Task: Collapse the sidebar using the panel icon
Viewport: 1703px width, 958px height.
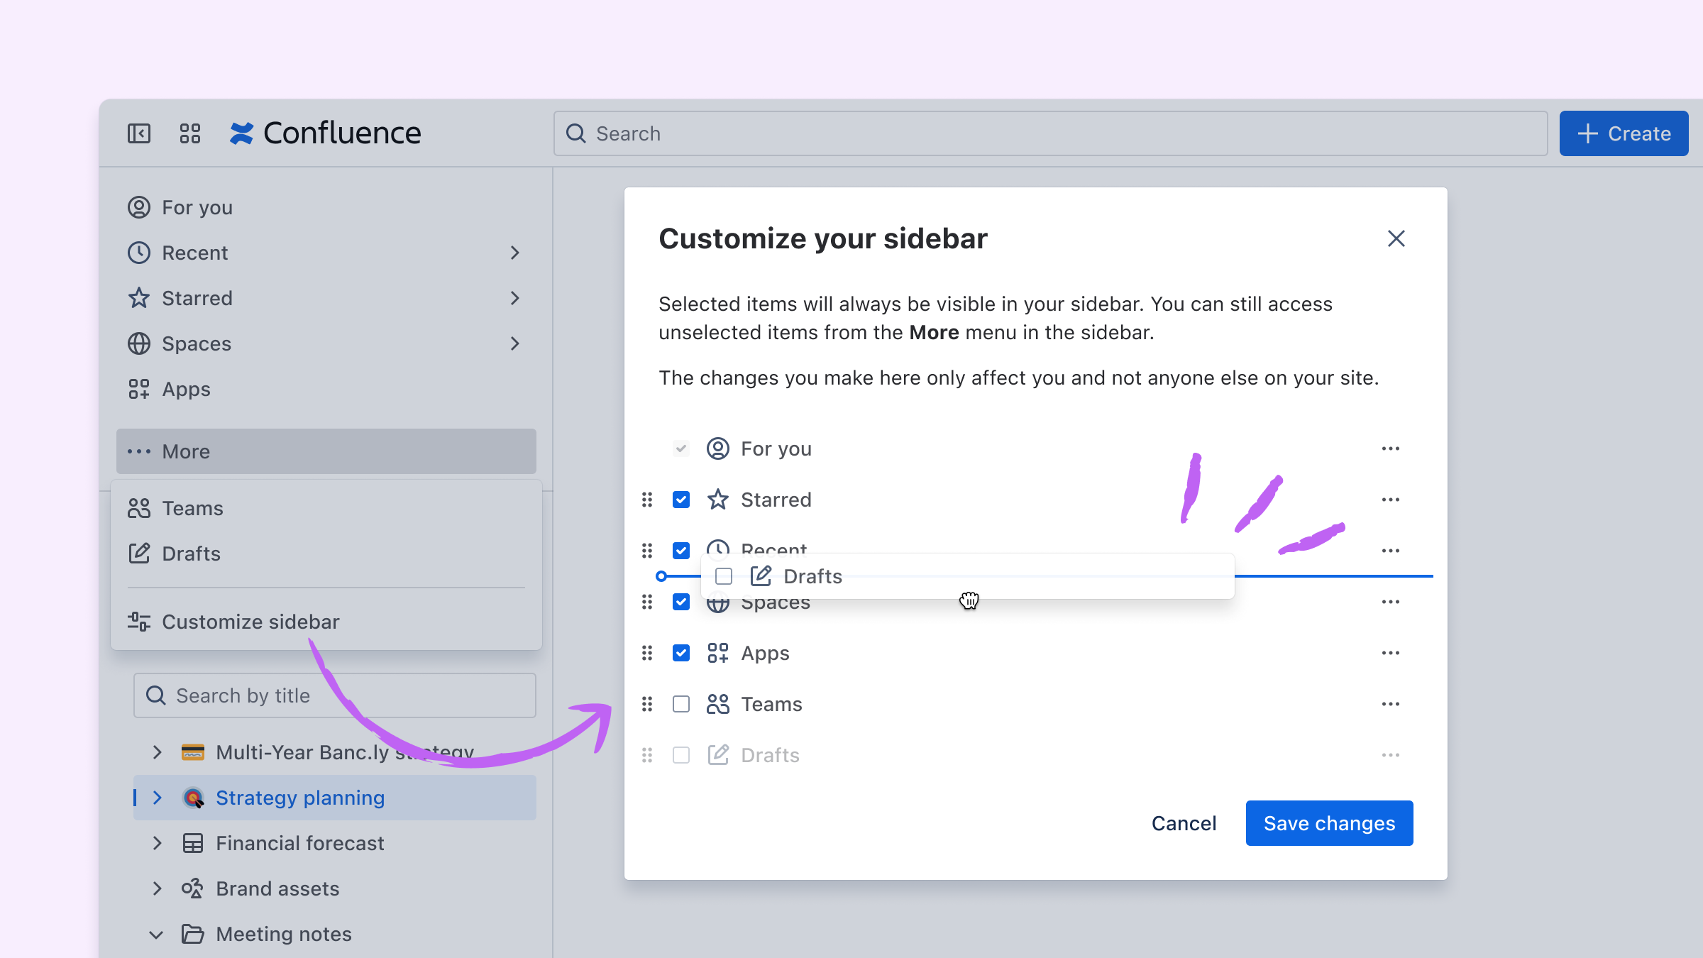Action: click(139, 133)
